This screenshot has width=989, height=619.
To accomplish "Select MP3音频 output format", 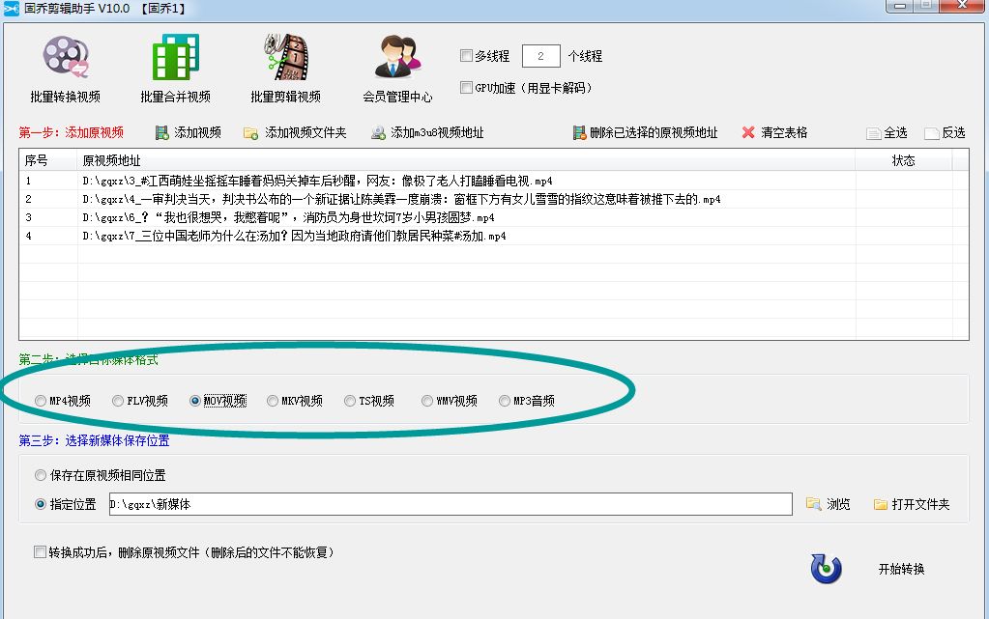I will click(505, 400).
